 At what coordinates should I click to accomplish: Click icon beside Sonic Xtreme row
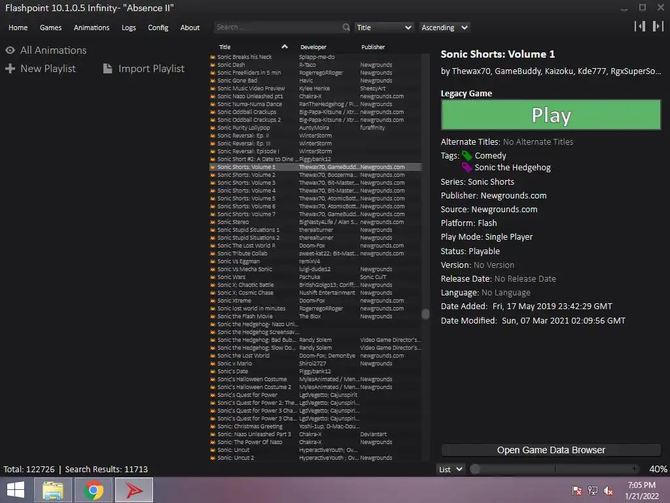[x=213, y=300]
